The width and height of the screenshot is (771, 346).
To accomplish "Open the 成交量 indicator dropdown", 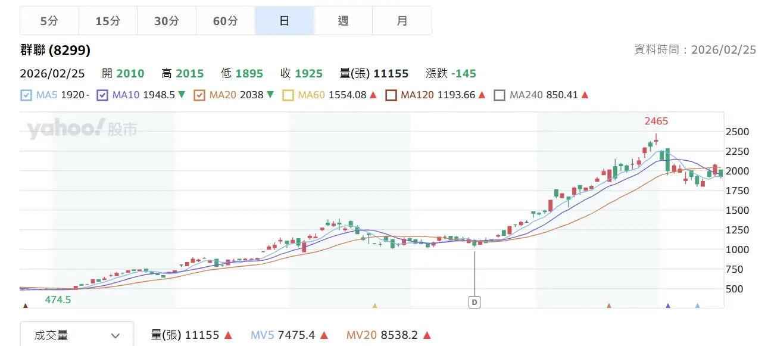I will tap(77, 335).
